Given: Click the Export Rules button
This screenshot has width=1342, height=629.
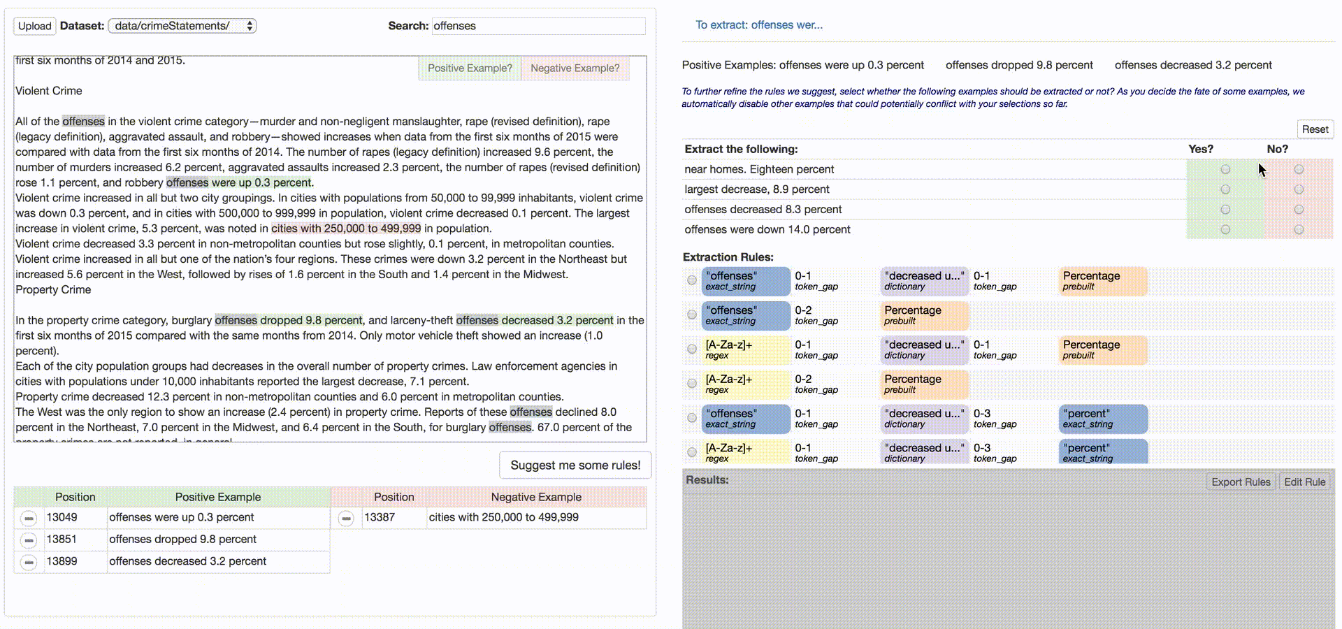Looking at the screenshot, I should tap(1241, 482).
